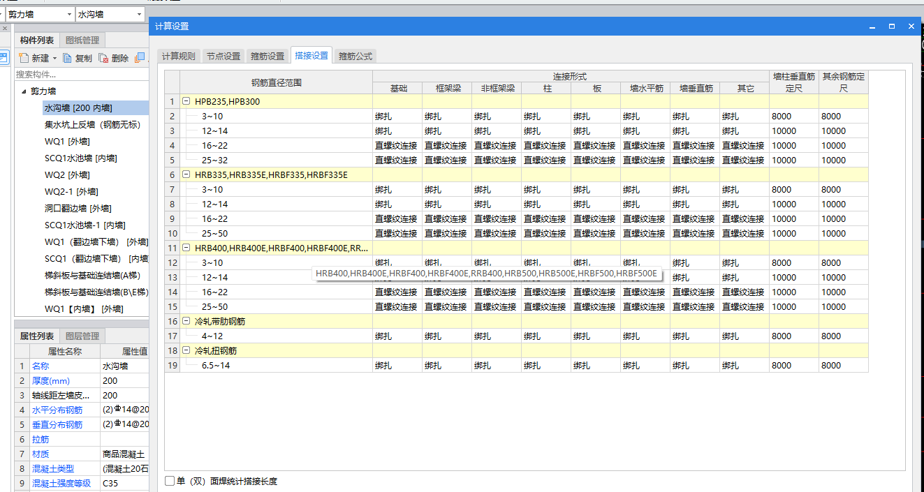Image resolution: width=924 pixels, height=492 pixels.
Task: Click the 水平分布钢筋 property label
Action: [x=57, y=410]
